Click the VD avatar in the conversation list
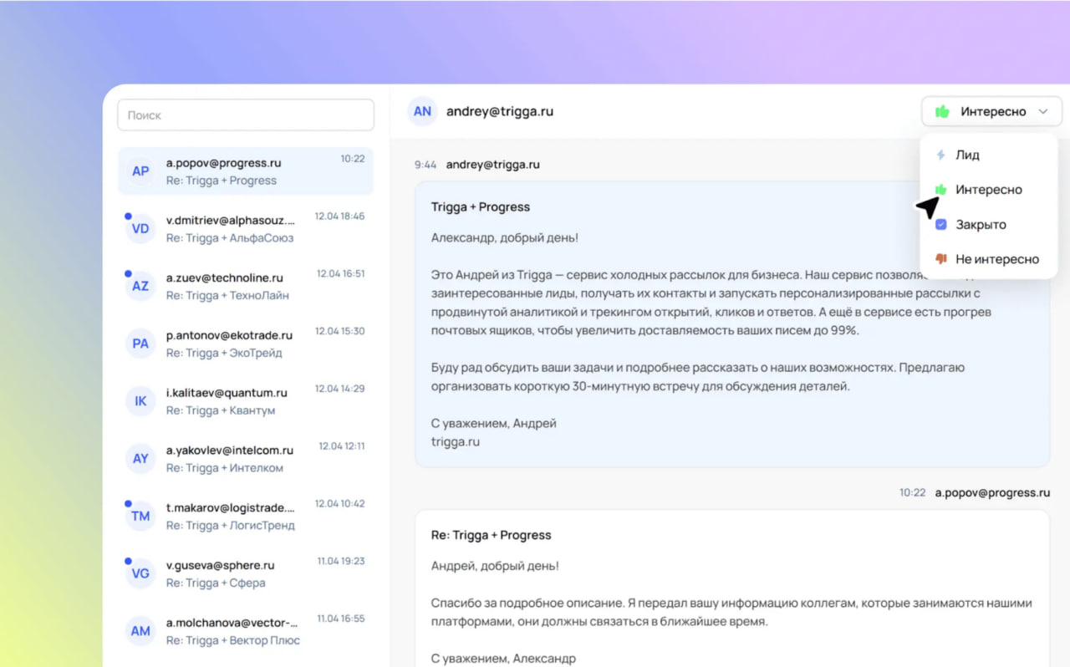The width and height of the screenshot is (1070, 667). coord(140,229)
